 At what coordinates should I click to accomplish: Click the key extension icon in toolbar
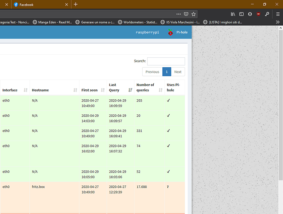267,14
